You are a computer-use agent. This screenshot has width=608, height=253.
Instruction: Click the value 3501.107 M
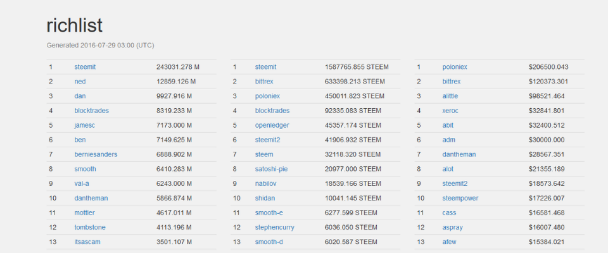click(x=175, y=242)
